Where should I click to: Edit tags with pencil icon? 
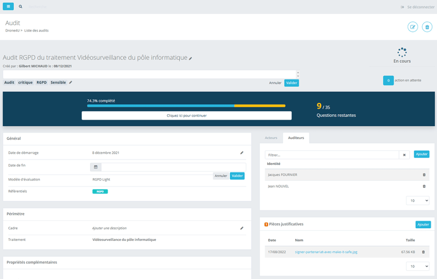click(71, 82)
